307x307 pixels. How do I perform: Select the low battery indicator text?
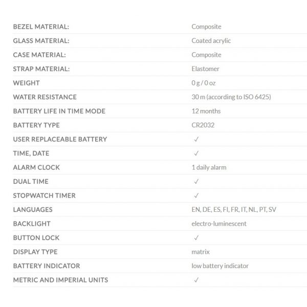coord(220,266)
